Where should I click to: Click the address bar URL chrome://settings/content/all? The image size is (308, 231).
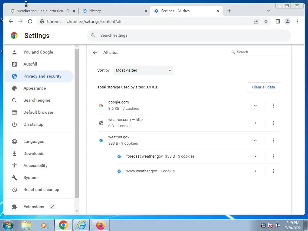tap(94, 21)
